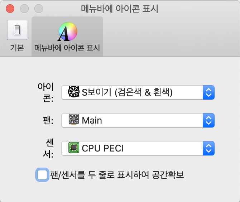The width and height of the screenshot is (240, 202).
Task: Select the S보이기 (검은색 & 흰색) option field
Action: tap(138, 92)
